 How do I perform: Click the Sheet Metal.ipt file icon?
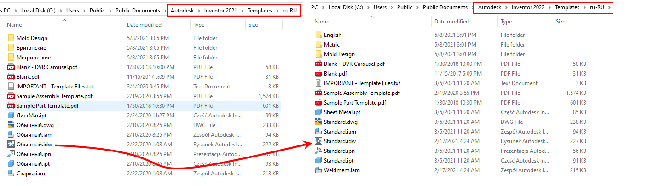click(x=318, y=112)
